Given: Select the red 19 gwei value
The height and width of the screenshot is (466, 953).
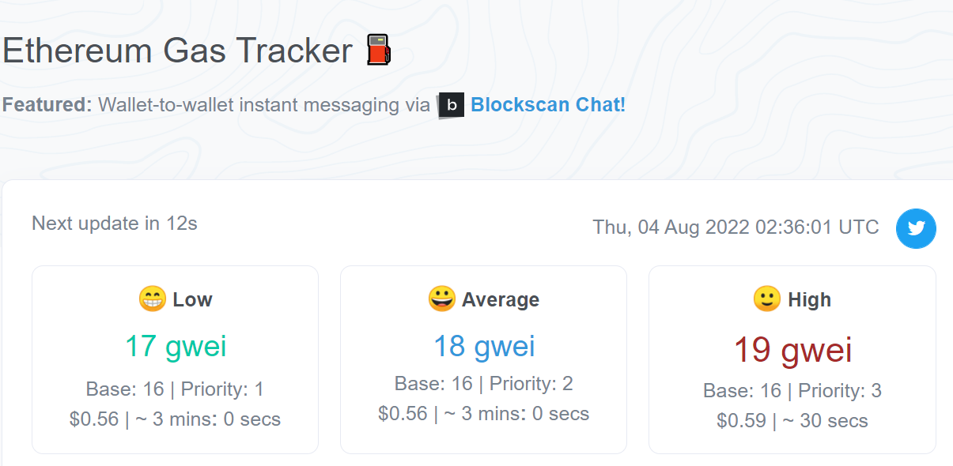Looking at the screenshot, I should click(793, 350).
